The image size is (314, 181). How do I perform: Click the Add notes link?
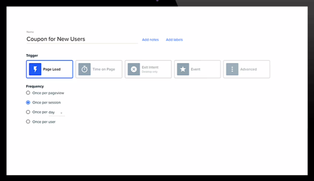coord(150,40)
